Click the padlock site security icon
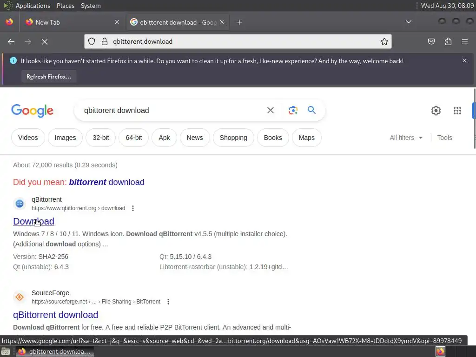The height and width of the screenshot is (357, 476). 105,41
